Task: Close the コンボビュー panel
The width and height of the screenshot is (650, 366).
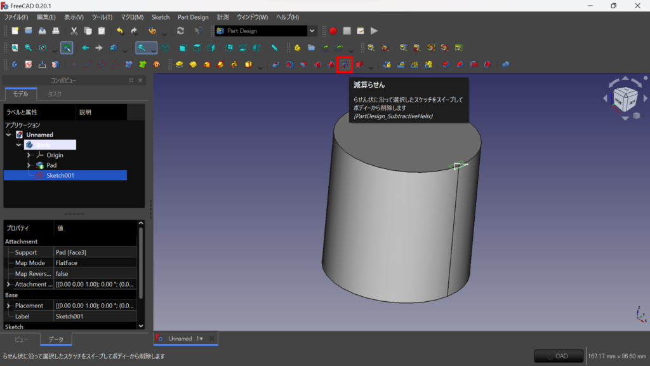Action: click(x=140, y=80)
